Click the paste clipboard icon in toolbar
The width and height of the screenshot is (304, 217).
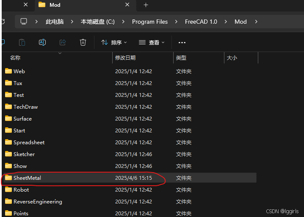(22, 42)
